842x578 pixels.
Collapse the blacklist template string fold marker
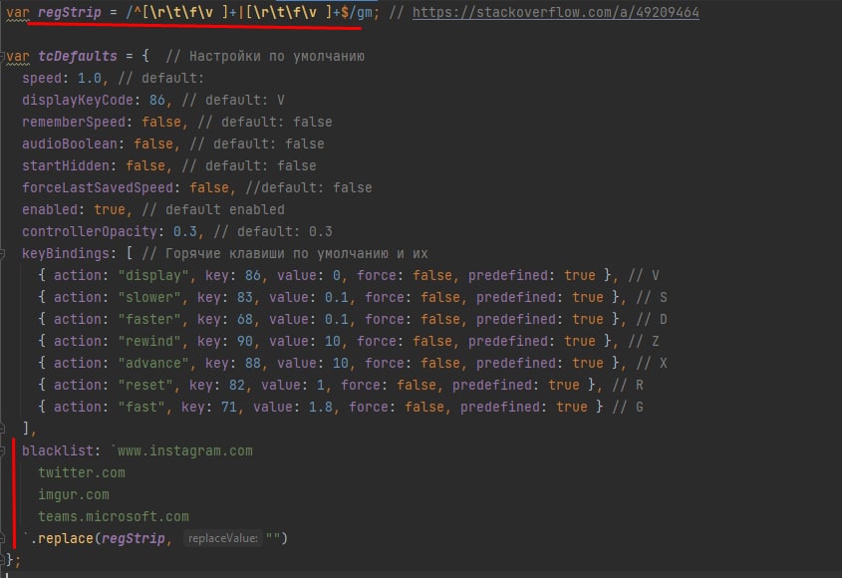[2, 450]
